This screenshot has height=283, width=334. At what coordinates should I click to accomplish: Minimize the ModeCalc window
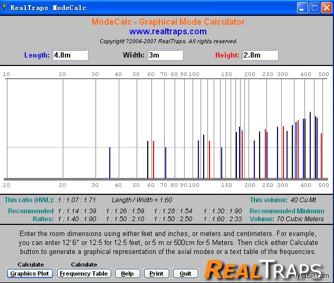click(302, 8)
